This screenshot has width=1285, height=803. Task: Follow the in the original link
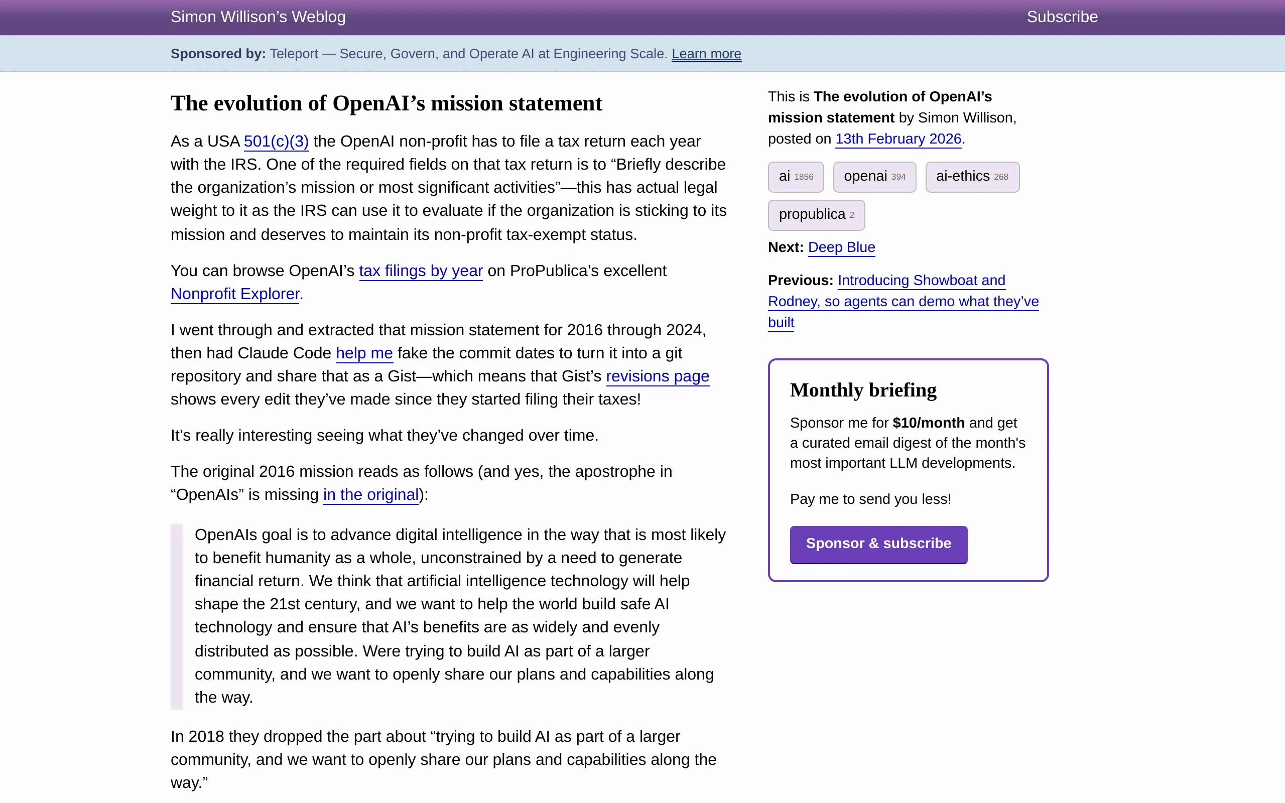click(370, 494)
